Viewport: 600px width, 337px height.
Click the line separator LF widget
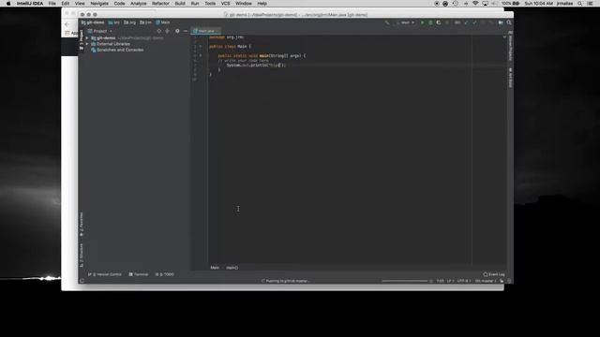pos(450,281)
